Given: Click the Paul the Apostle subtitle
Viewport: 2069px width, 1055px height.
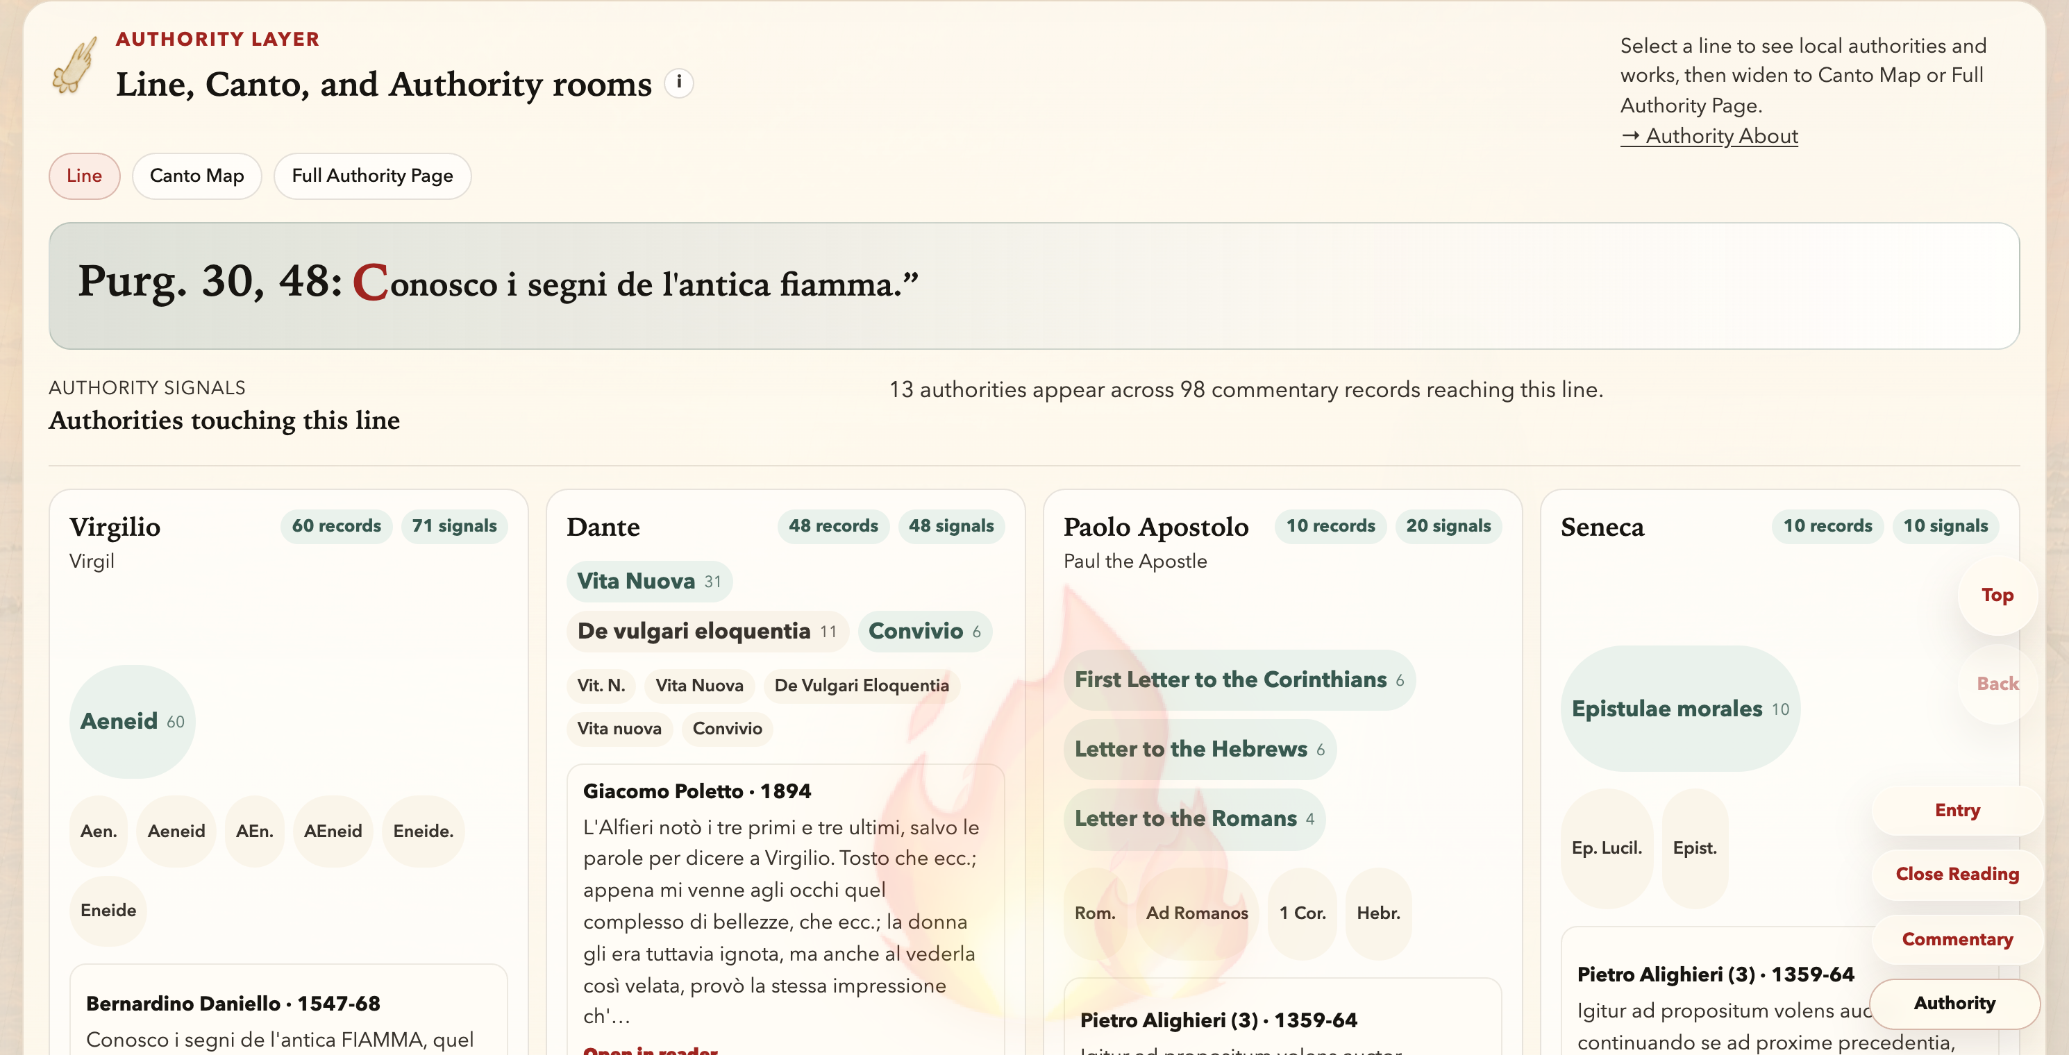Looking at the screenshot, I should click(1135, 562).
